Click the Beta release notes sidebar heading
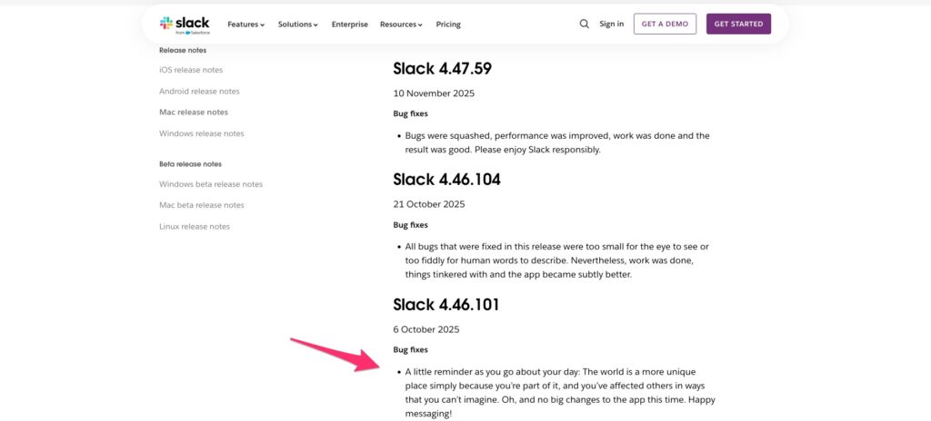 coord(191,163)
